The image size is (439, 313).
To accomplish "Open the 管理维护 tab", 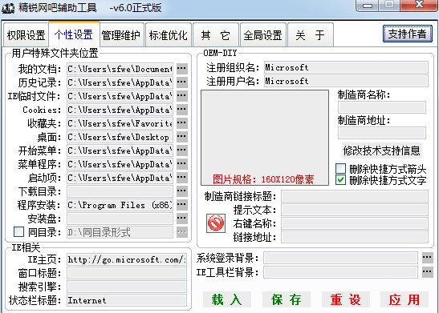I will pos(121,35).
